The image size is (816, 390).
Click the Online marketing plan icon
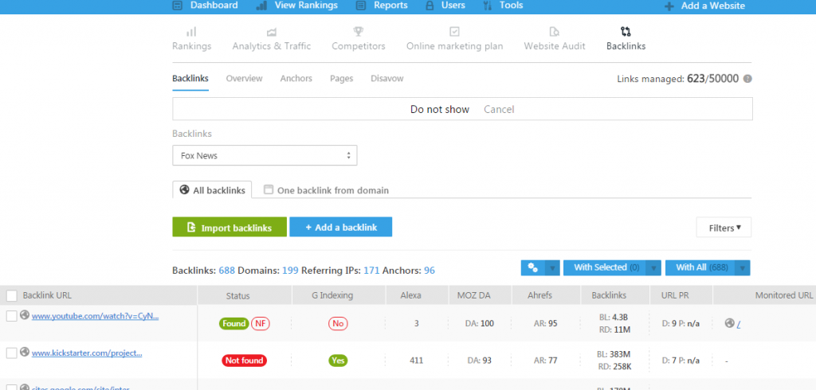[x=454, y=32]
